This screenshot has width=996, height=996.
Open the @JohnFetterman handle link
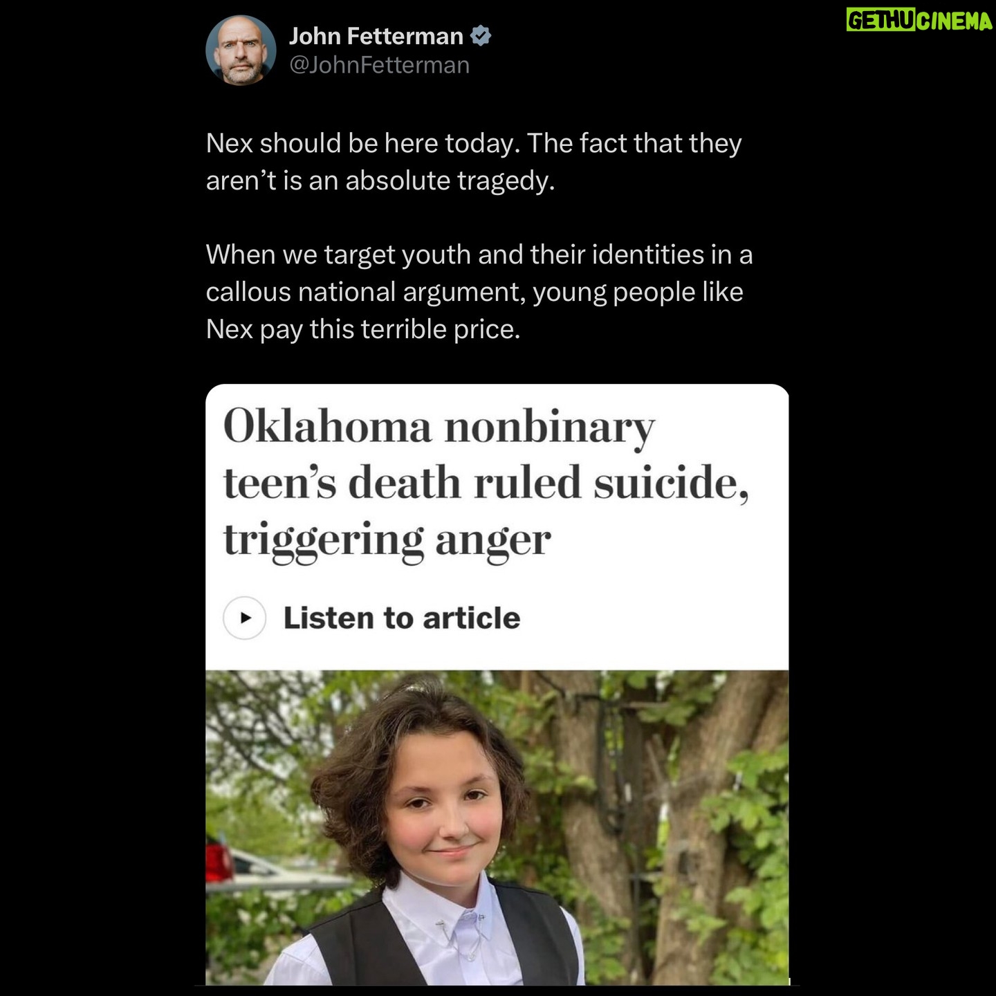tap(379, 65)
